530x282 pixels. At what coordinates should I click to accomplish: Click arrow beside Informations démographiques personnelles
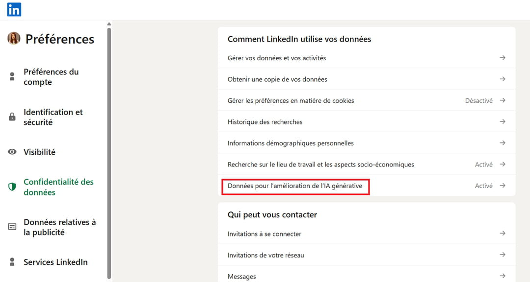(503, 143)
